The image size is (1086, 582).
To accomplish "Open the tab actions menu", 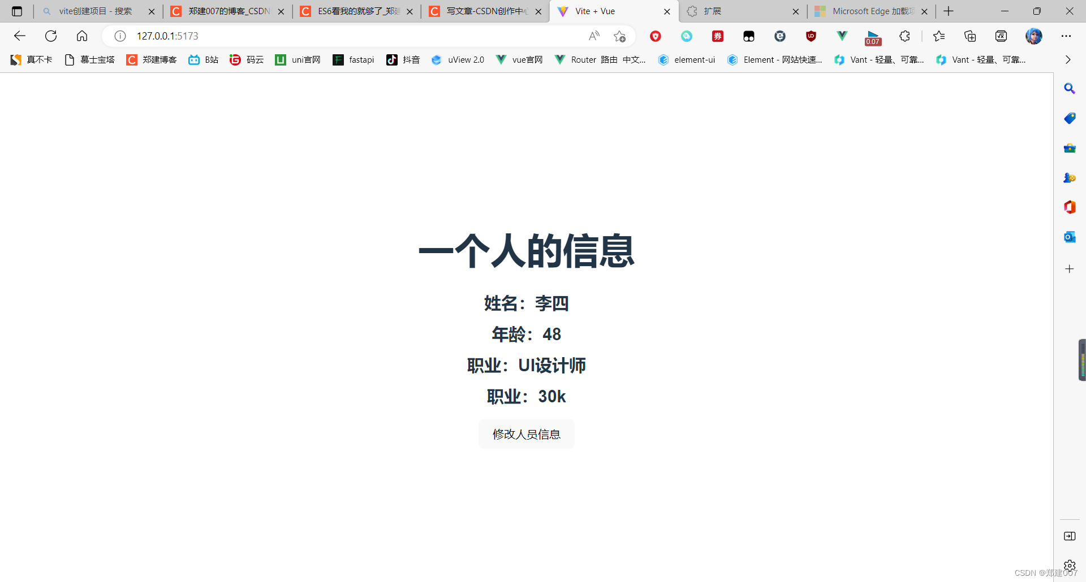I will tap(16, 11).
